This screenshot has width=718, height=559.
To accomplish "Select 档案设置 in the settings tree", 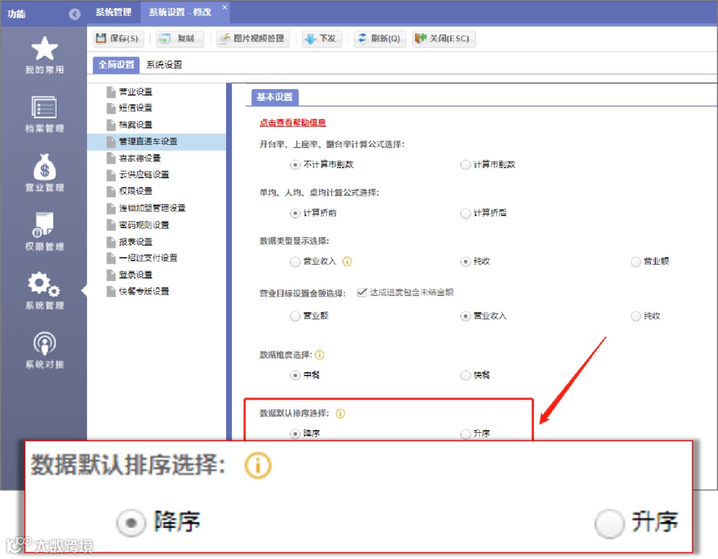I will tap(136, 124).
